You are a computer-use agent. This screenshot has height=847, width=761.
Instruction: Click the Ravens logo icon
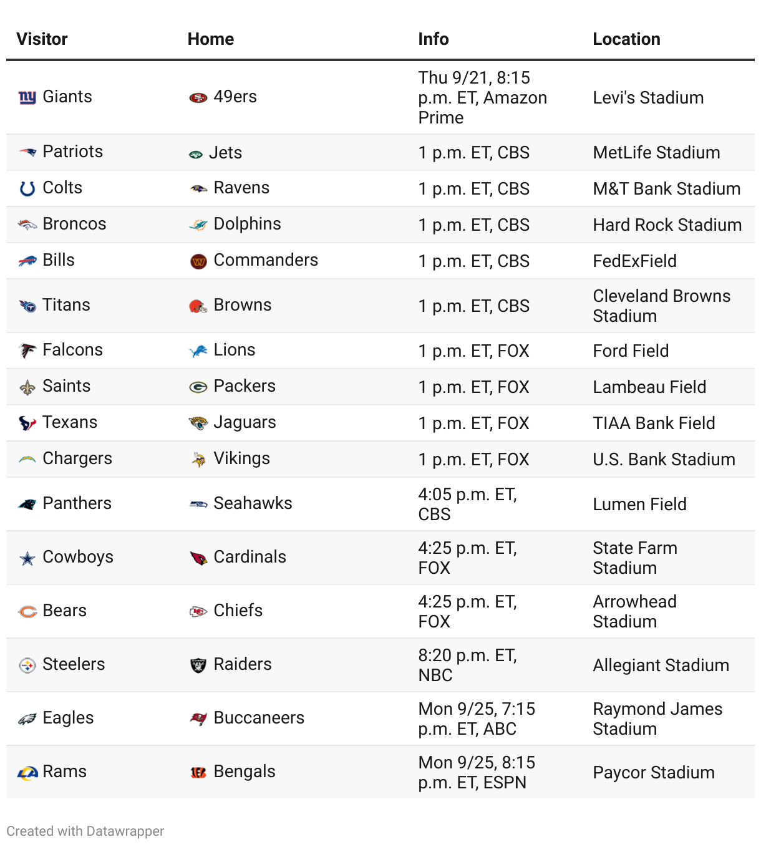tap(198, 188)
